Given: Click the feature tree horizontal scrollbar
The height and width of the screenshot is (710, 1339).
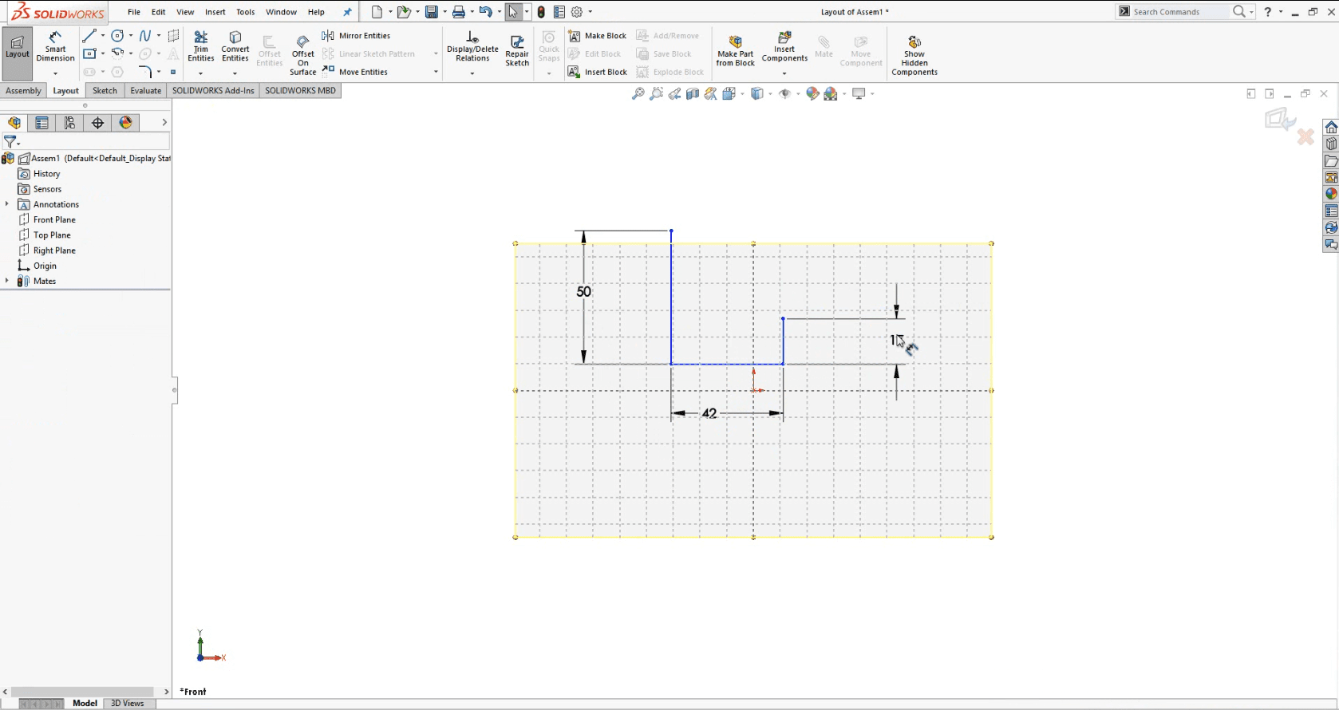Looking at the screenshot, I should click(82, 692).
